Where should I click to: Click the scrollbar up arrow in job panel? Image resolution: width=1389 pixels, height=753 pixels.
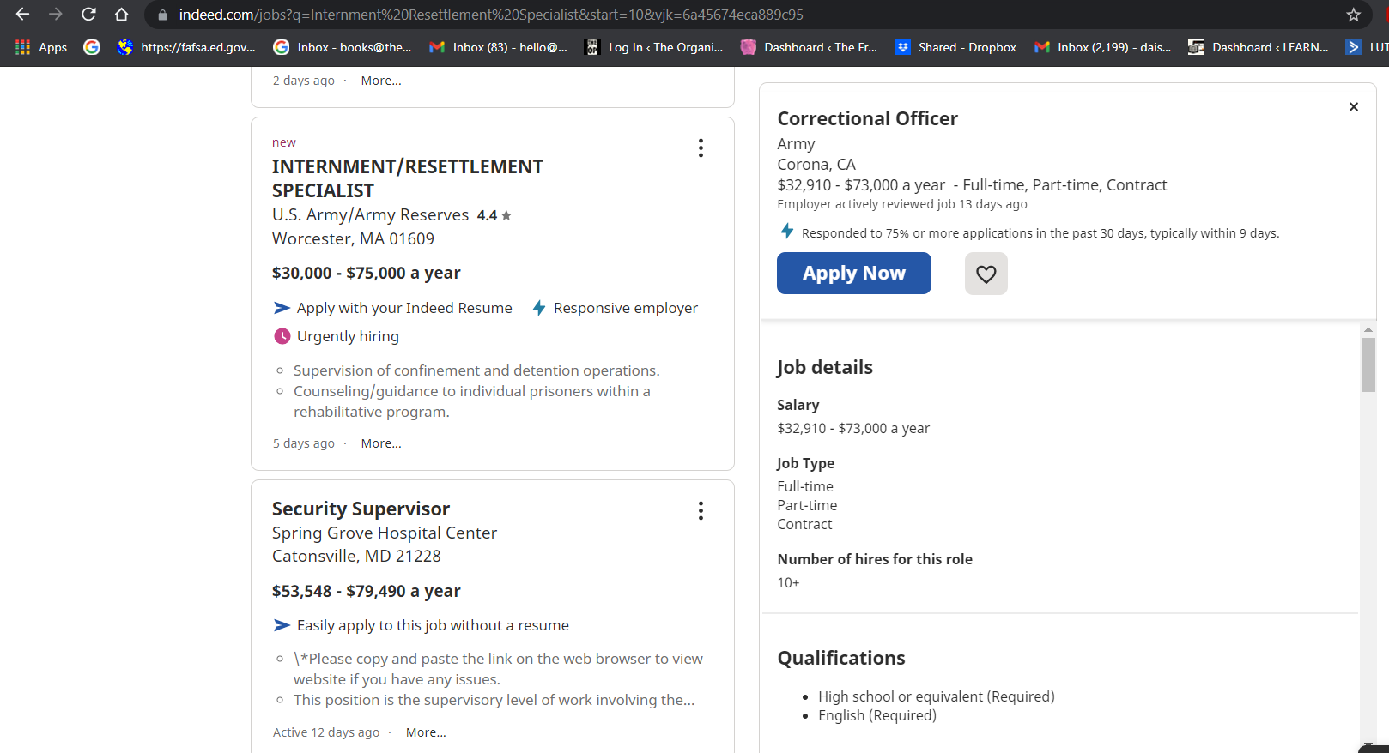(1368, 329)
